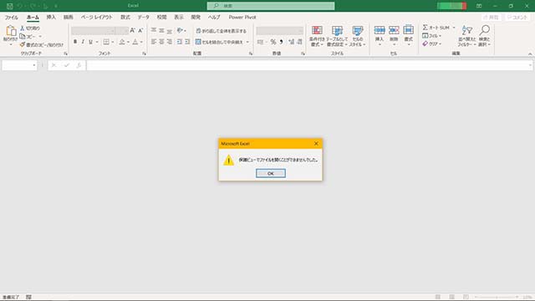Viewport: 535px width, 301px height.
Task: Switch to the Power Pivot tab
Action: click(x=242, y=17)
